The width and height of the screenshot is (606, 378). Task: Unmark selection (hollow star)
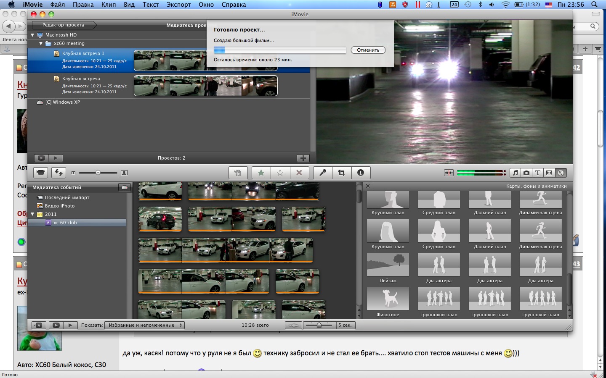pos(280,173)
